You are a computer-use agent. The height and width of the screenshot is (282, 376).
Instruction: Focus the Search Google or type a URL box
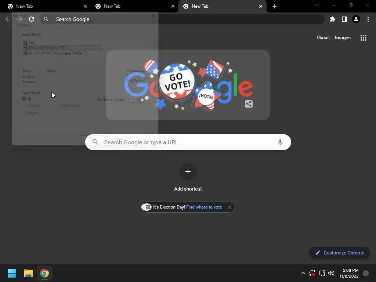(188, 142)
